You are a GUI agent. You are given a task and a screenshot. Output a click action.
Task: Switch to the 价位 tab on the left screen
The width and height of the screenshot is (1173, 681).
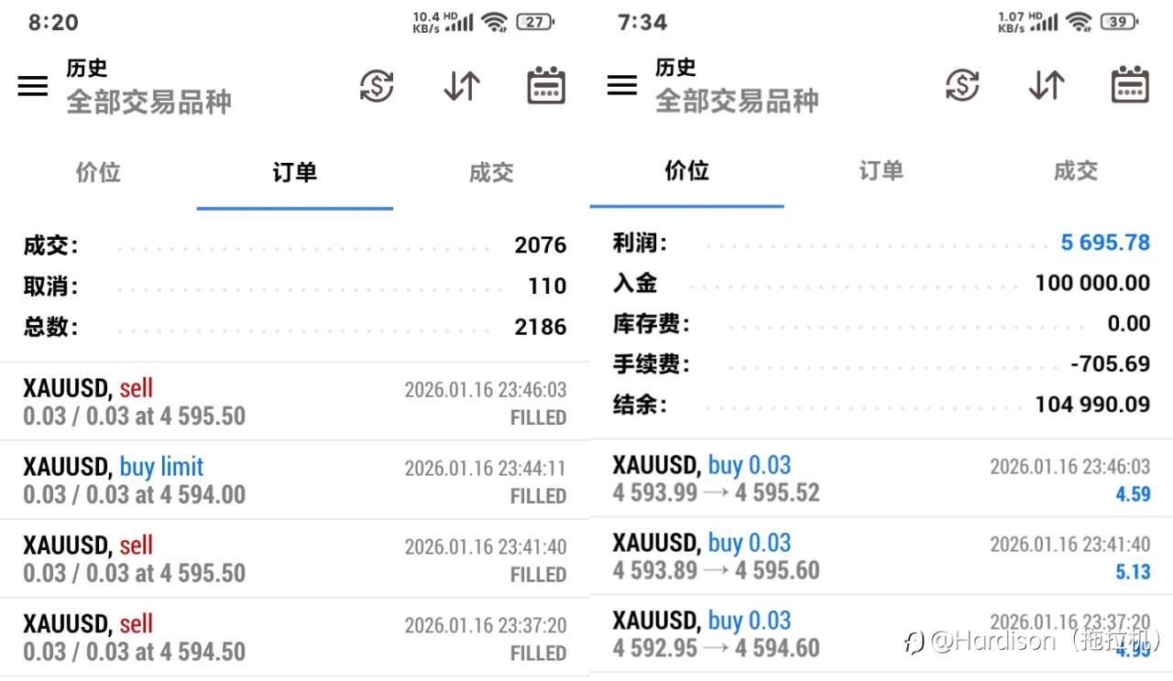[98, 172]
